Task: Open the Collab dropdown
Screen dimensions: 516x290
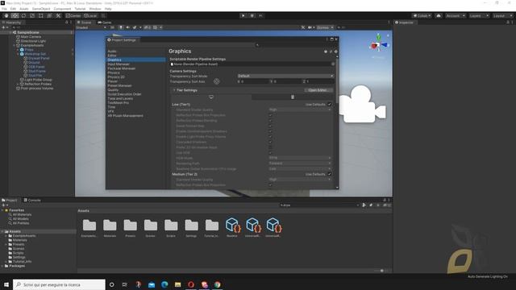Action: tap(422, 15)
